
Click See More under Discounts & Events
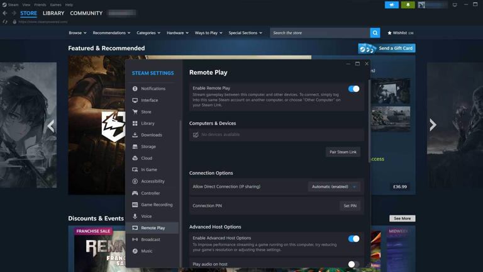(x=402, y=218)
